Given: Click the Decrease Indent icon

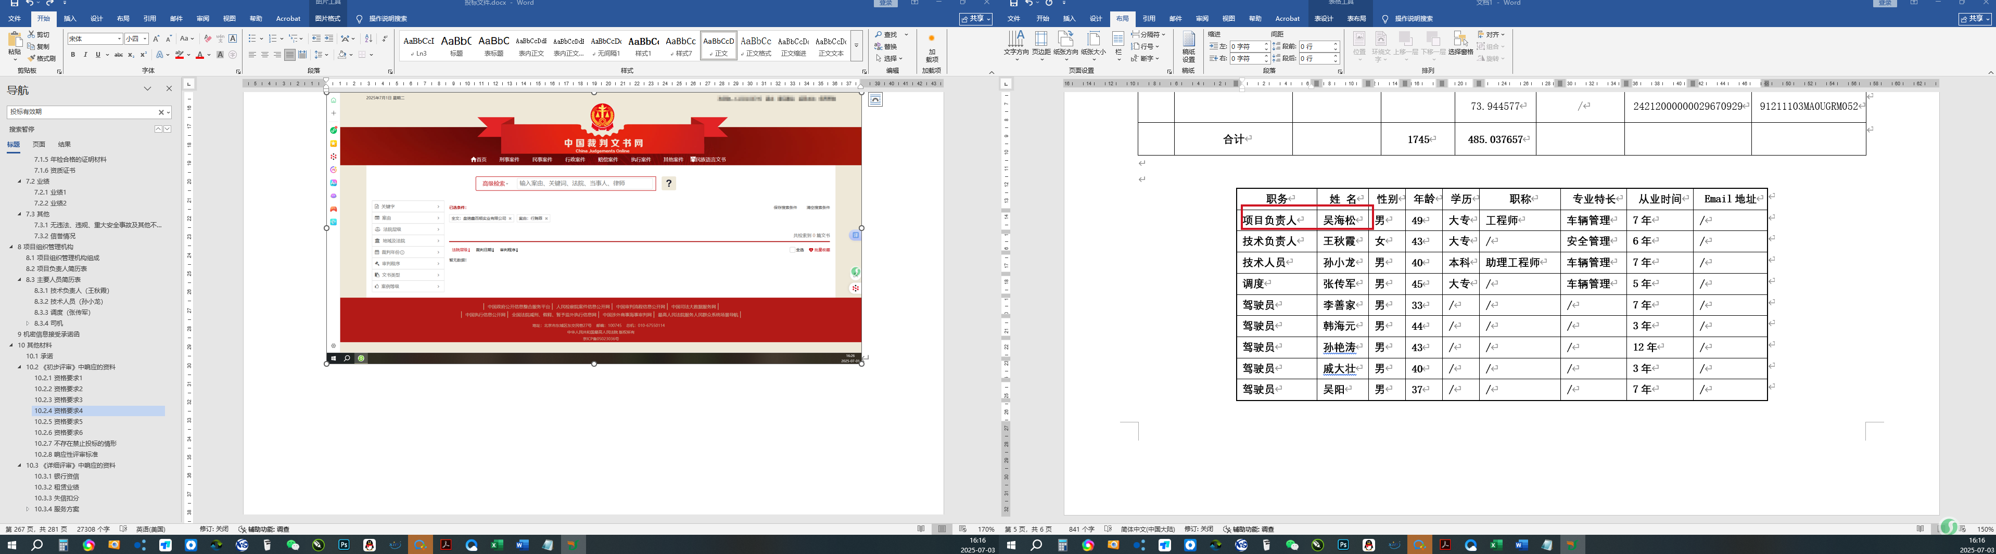Looking at the screenshot, I should (316, 38).
